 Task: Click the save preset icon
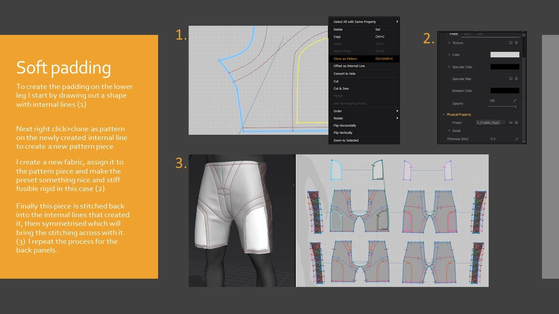click(516, 123)
